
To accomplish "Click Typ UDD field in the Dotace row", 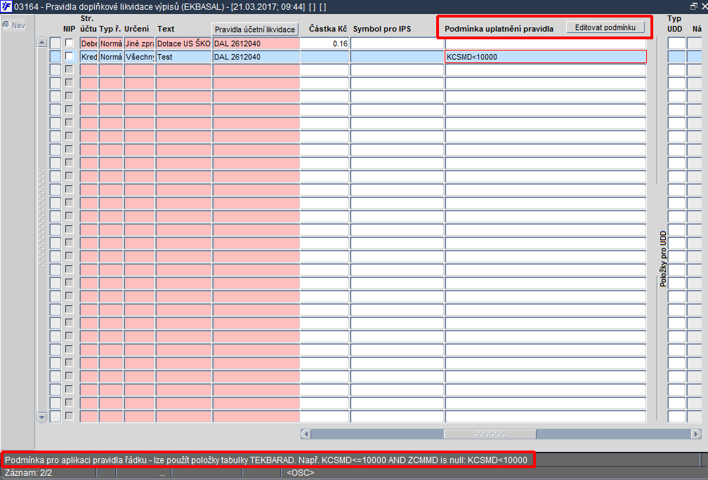I will point(676,44).
